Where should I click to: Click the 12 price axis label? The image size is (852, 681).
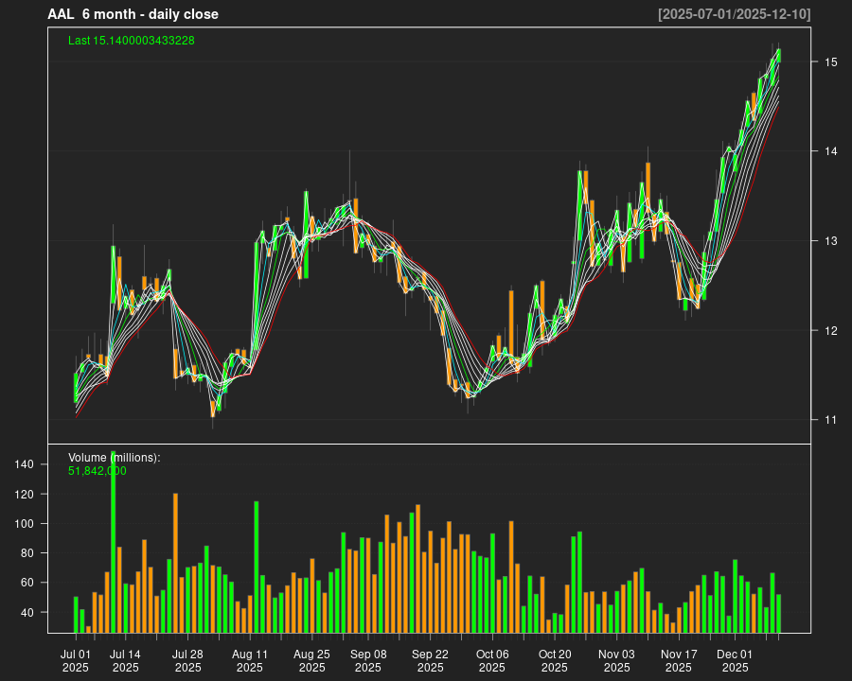click(x=830, y=331)
